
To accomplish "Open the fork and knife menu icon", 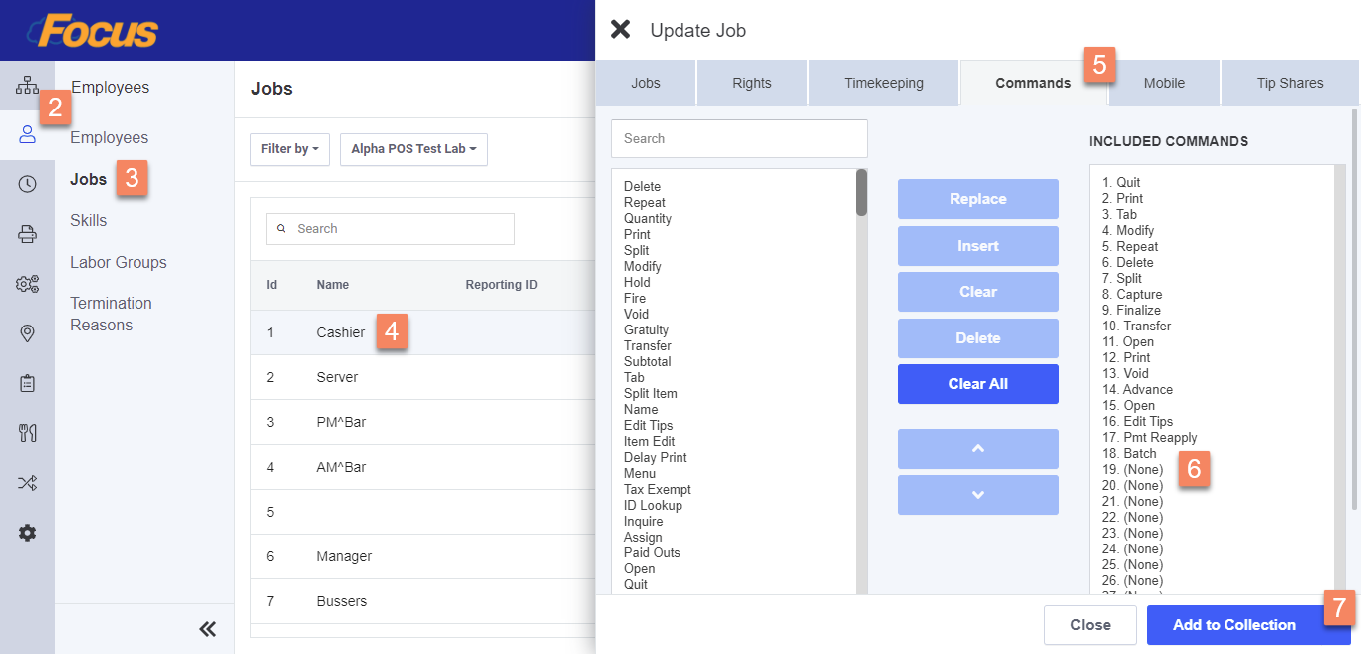I will (x=27, y=433).
